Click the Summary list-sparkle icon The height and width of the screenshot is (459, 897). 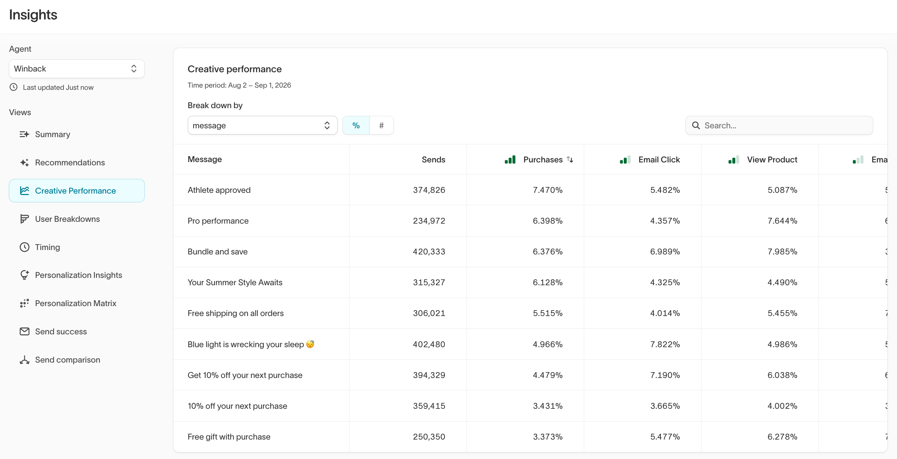25,134
